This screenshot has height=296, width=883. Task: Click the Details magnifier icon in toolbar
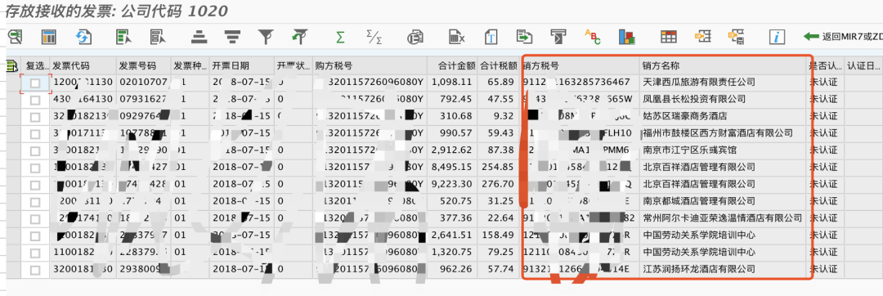(15, 38)
